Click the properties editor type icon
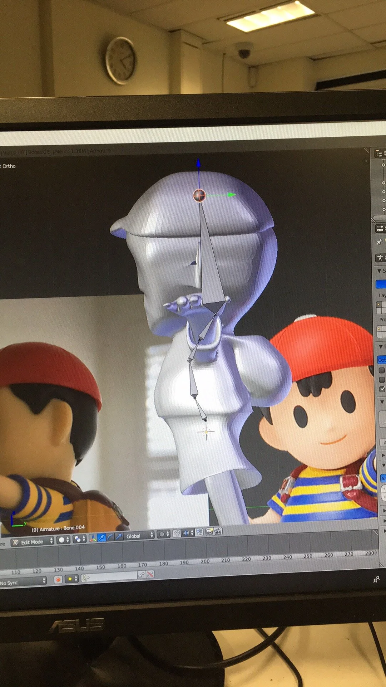 click(x=380, y=228)
